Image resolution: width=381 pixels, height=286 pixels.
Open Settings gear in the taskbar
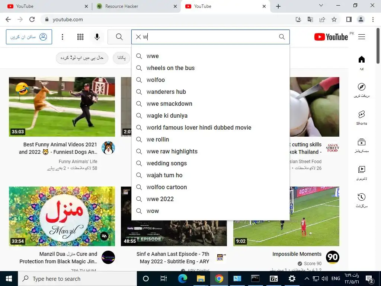[x=292, y=279]
